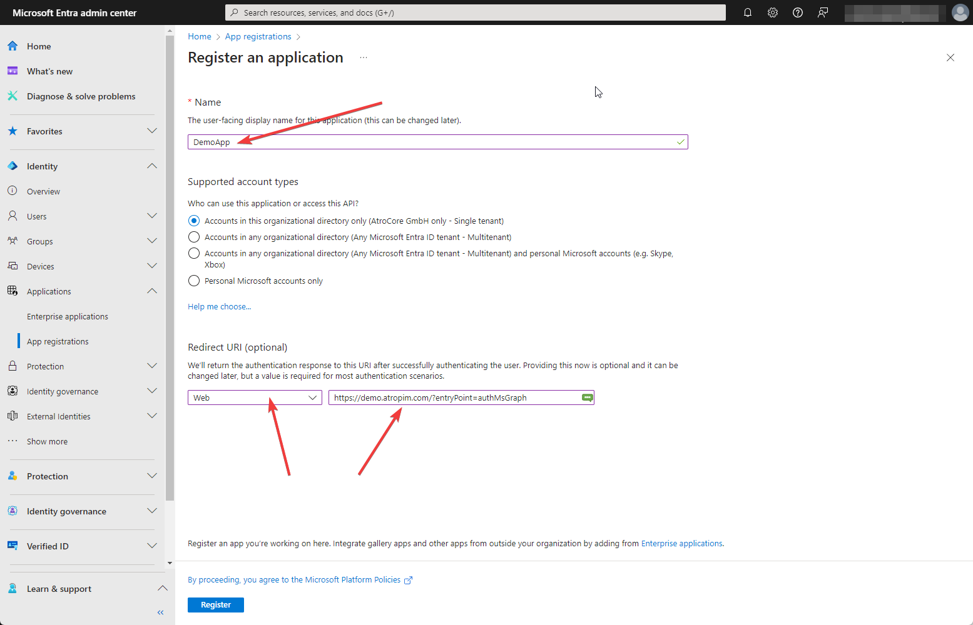Click the application Name input field
This screenshot has height=625, width=973.
point(437,142)
